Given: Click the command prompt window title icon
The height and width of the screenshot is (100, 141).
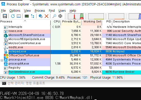Looking at the screenshot, I should (4, 83).
